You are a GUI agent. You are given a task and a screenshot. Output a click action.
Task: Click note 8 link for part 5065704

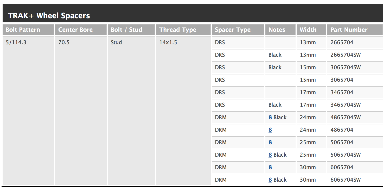[270, 142]
